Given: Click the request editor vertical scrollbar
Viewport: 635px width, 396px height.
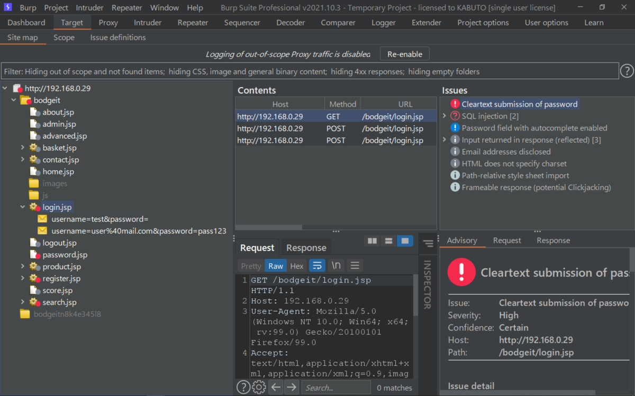Looking at the screenshot, I should point(415,295).
